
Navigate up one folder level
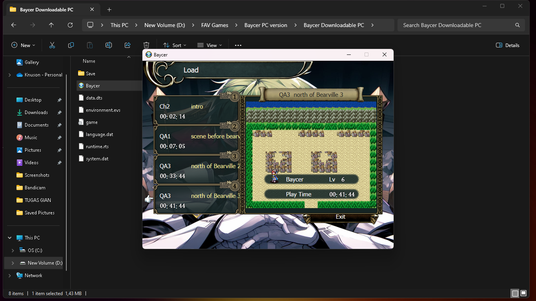[51, 25]
